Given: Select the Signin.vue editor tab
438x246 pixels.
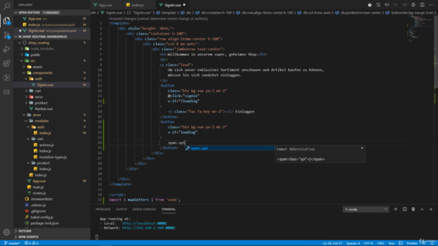Looking at the screenshot, I should (x=172, y=5).
